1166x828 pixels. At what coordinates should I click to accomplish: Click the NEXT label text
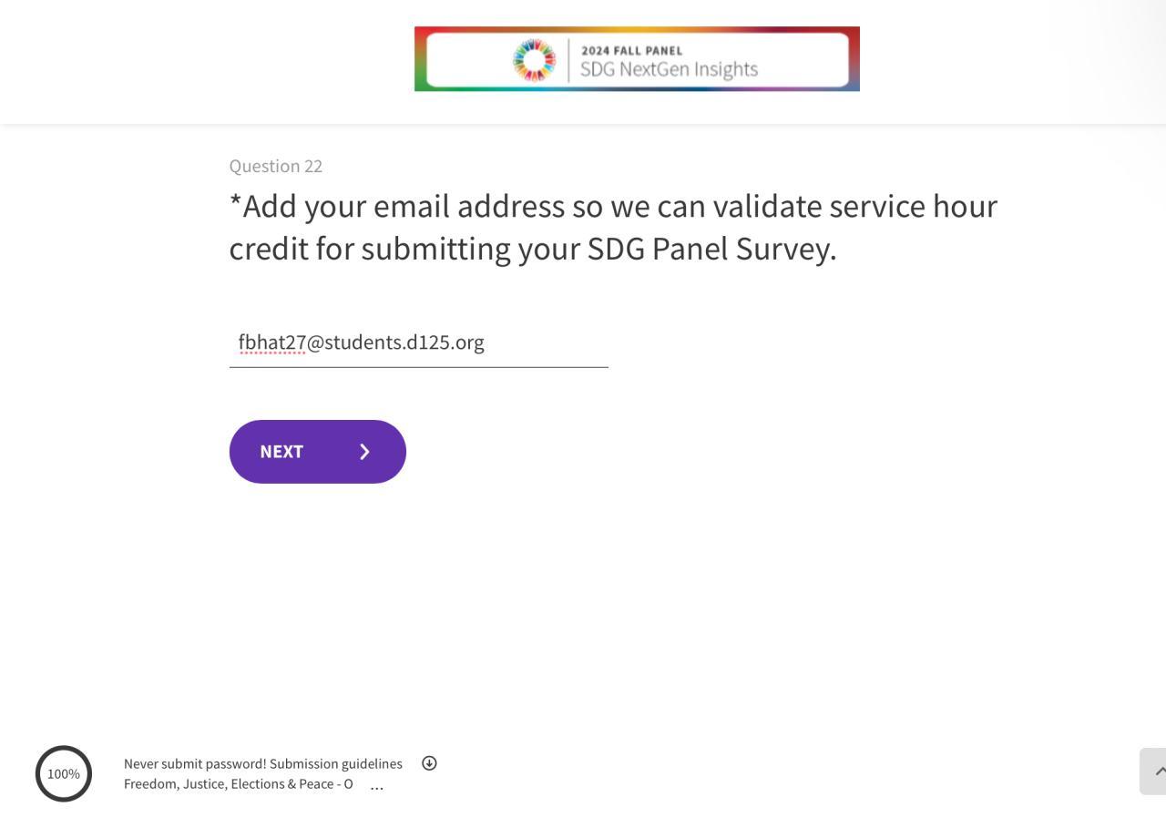click(x=281, y=452)
